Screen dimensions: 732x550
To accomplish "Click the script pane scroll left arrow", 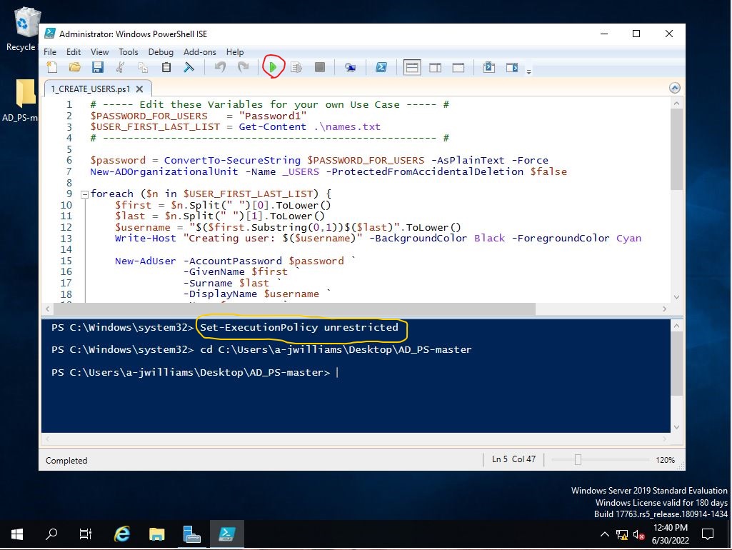I will click(x=47, y=309).
